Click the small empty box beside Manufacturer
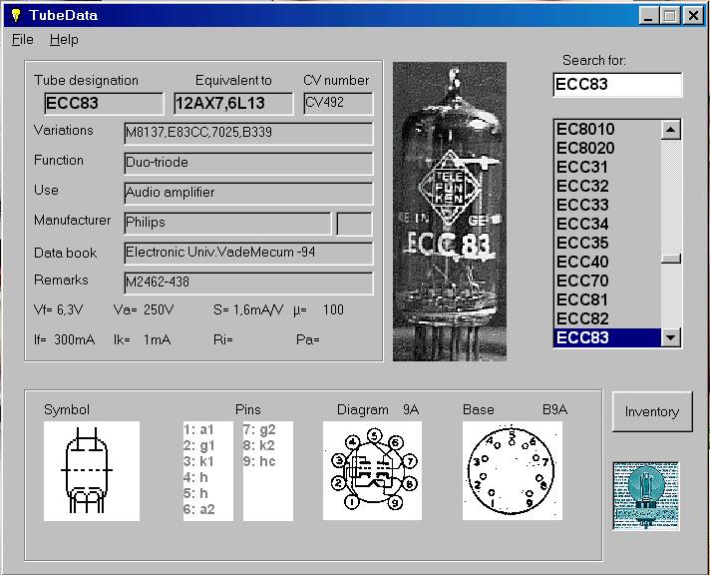Image resolution: width=710 pixels, height=575 pixels. click(x=355, y=224)
